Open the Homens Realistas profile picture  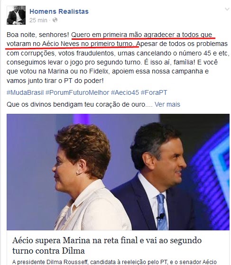(x=16, y=15)
